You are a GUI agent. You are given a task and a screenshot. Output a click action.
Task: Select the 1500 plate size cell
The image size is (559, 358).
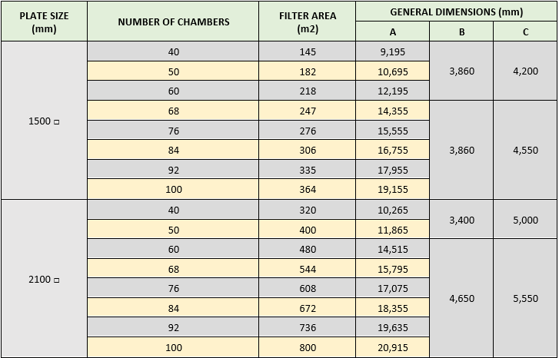(x=44, y=121)
